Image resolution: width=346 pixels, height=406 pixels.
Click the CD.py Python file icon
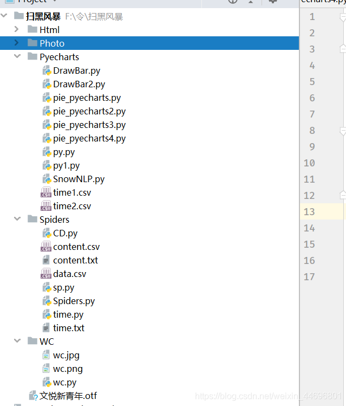coord(47,233)
